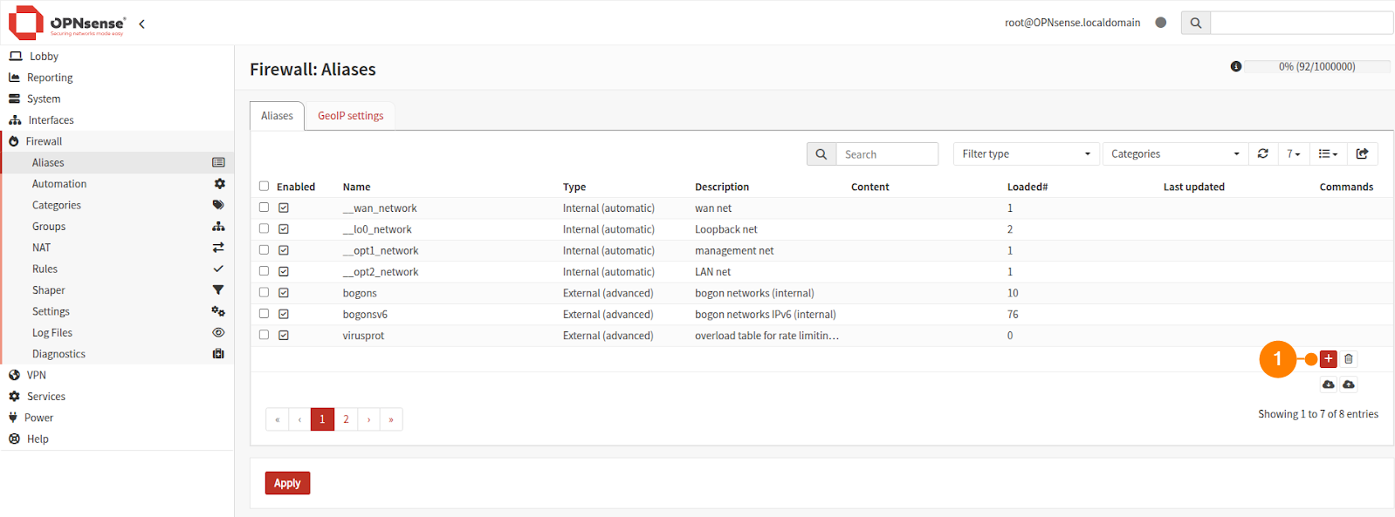Expand the Categories dropdown

pyautogui.click(x=1174, y=154)
